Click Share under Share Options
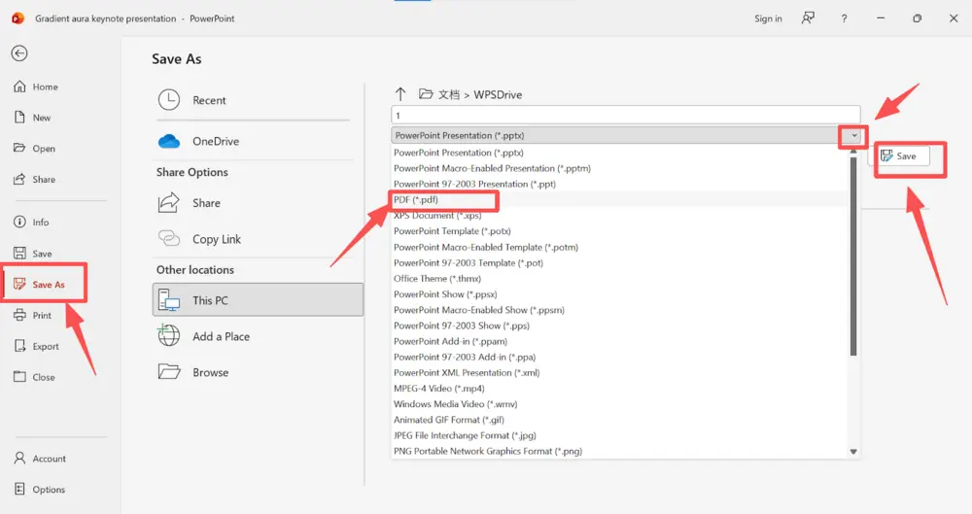 tap(253, 203)
